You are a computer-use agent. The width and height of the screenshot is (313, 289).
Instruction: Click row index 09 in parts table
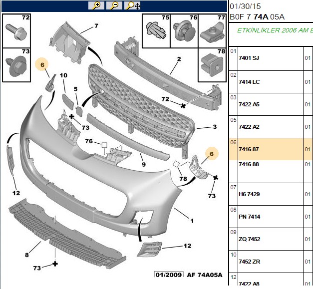(x=233, y=232)
